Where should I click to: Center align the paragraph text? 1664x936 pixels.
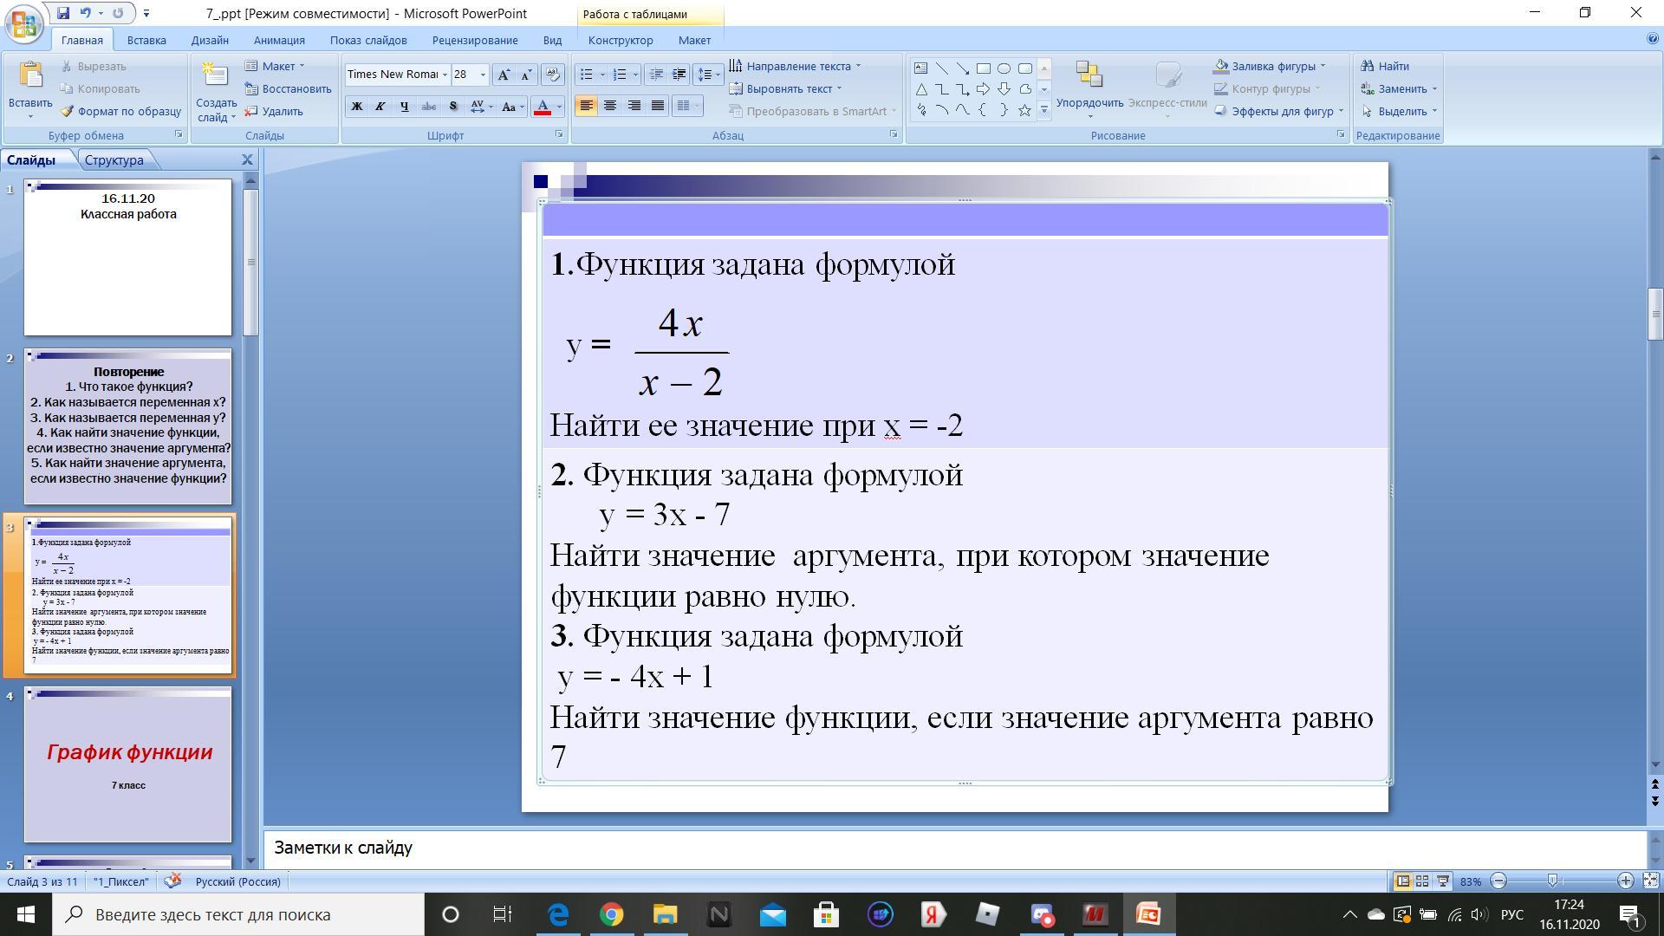pyautogui.click(x=610, y=106)
